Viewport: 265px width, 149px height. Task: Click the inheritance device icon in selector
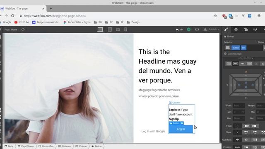(x=228, y=48)
